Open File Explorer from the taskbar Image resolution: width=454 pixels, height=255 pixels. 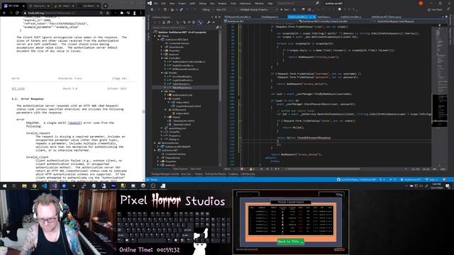point(24,186)
